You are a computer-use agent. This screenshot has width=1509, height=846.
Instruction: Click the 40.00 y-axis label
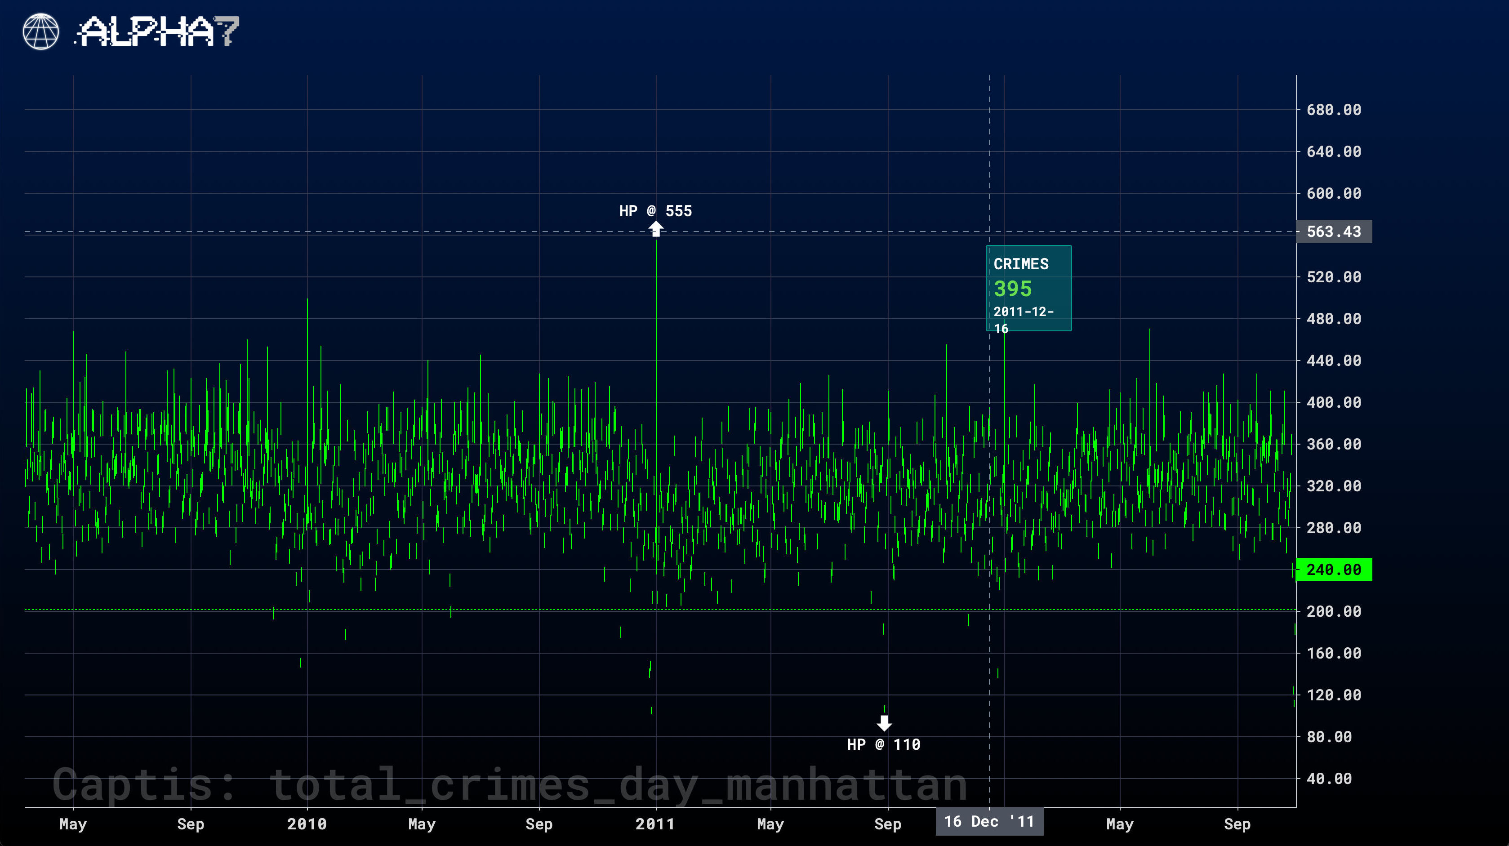pos(1329,779)
